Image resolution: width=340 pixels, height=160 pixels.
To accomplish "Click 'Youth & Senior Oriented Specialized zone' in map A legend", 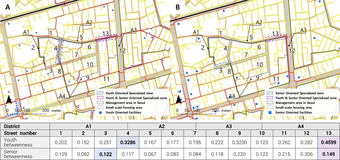I will coord(136,98).
